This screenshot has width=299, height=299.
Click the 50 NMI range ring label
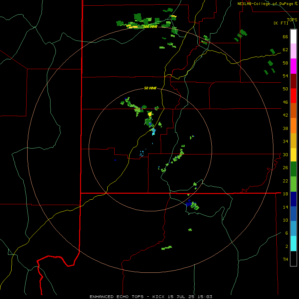click(x=150, y=88)
